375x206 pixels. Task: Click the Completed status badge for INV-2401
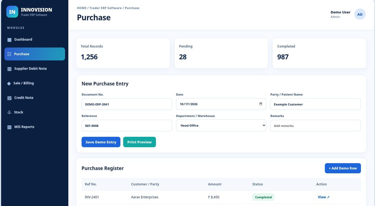point(263,197)
